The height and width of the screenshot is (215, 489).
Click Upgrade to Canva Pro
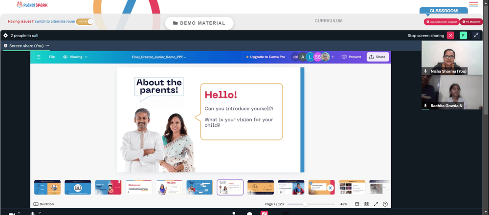[x=266, y=57]
